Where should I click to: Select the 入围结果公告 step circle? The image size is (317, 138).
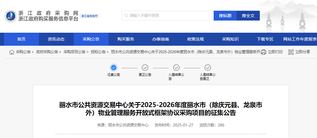[x=176, y=68]
